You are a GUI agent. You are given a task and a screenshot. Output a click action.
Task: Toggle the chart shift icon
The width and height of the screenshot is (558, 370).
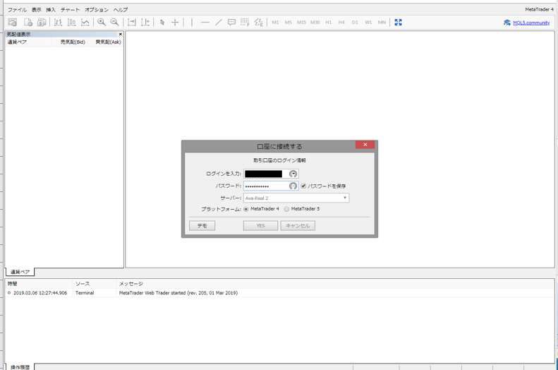(145, 23)
